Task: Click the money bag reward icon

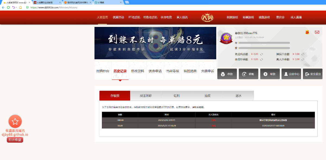Action: tap(307, 32)
